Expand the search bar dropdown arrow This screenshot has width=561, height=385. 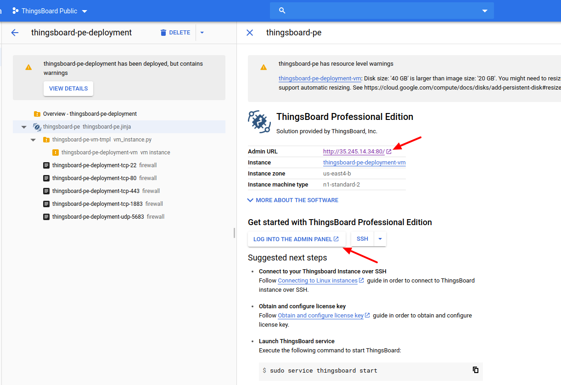(x=485, y=11)
